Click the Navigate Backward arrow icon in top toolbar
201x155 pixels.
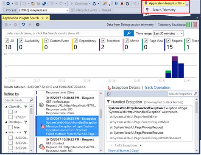pyautogui.click(x=8, y=3)
